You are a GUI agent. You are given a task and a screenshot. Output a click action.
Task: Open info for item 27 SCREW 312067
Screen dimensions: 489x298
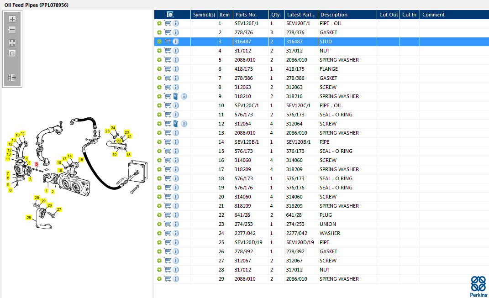point(176,260)
